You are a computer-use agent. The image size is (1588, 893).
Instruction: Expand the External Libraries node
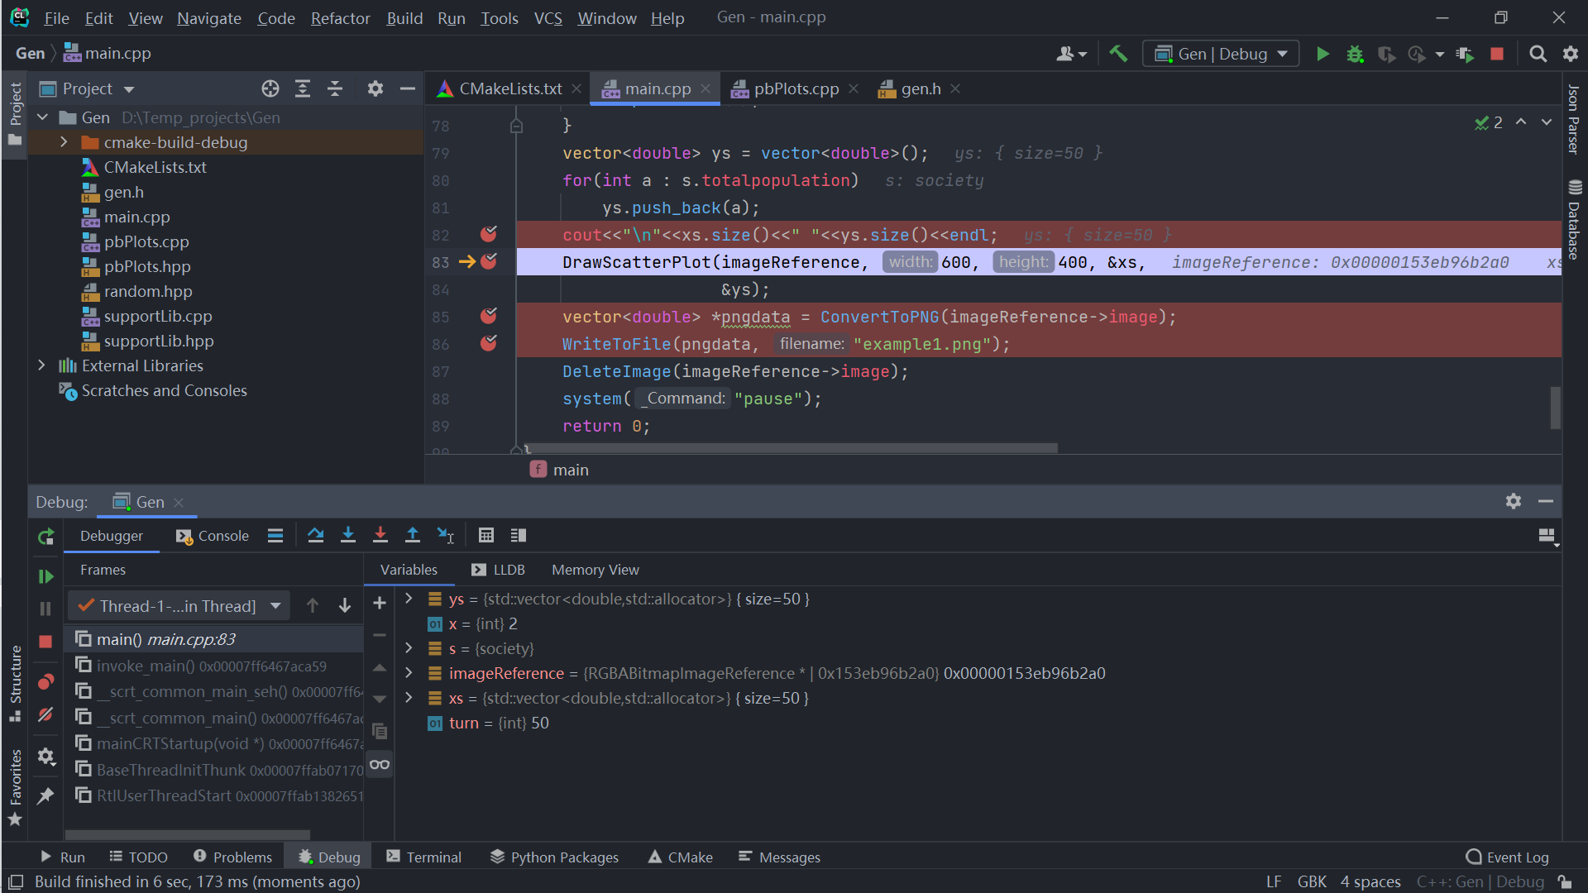coord(41,365)
